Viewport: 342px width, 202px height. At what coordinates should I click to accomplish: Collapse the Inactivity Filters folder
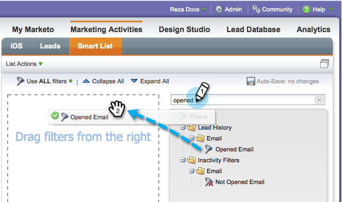point(183,160)
